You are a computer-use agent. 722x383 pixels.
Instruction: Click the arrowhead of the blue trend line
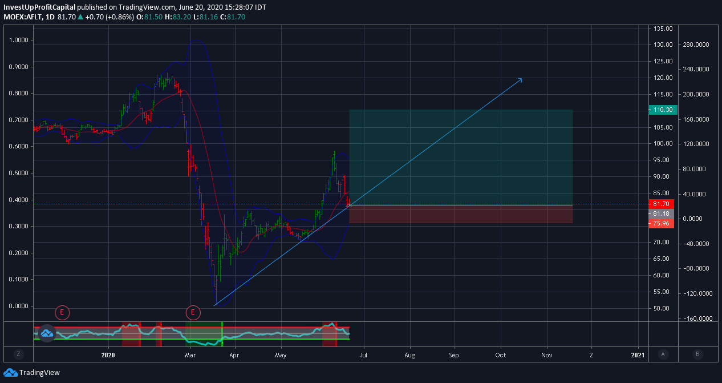point(520,80)
